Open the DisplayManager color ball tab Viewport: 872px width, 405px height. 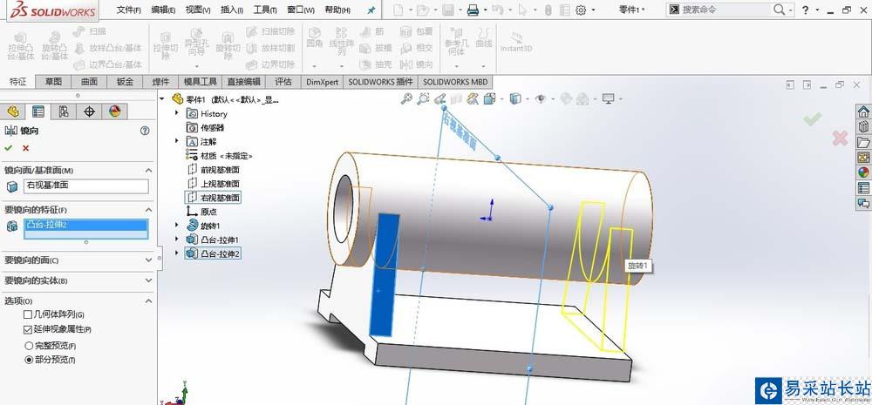pyautogui.click(x=114, y=111)
